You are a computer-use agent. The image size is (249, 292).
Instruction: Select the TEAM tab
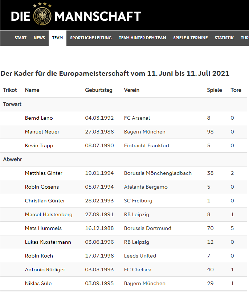57,38
